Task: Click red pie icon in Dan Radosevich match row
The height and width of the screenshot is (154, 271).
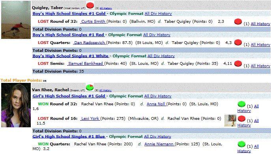Action: pos(238,42)
